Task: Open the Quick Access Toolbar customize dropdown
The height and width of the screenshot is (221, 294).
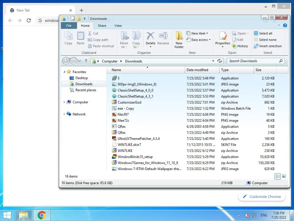Action: pyautogui.click(x=85, y=19)
